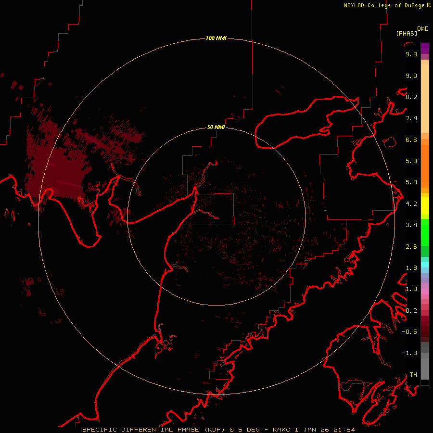Click the 7.4 value on the color scale
The image size is (433, 433).
click(411, 118)
